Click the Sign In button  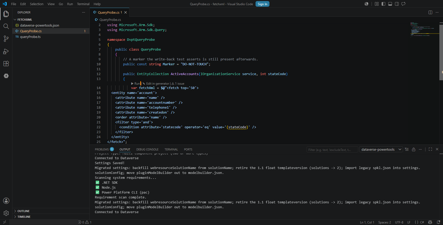(262, 4)
